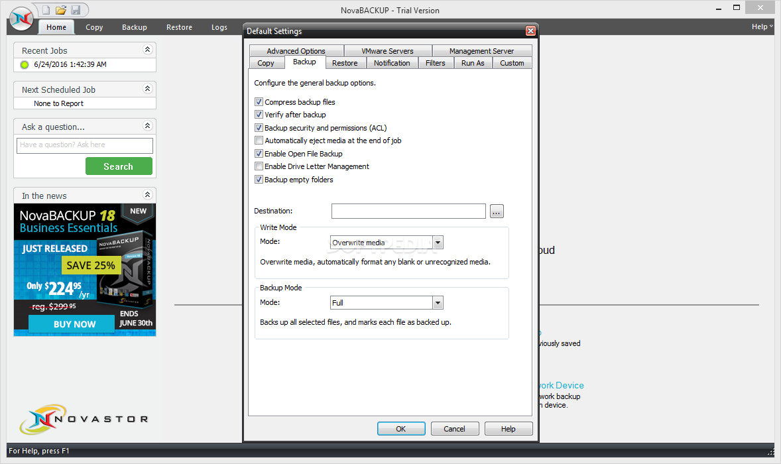Select the Backup tab in Default Settings
781x464 pixels.
pyautogui.click(x=304, y=62)
